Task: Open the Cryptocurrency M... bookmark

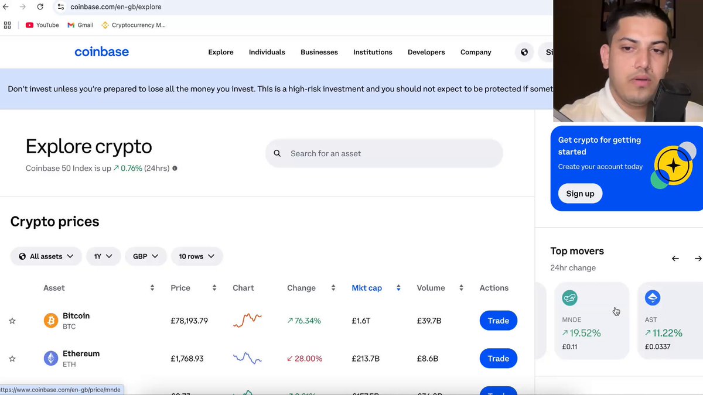Action: click(134, 25)
